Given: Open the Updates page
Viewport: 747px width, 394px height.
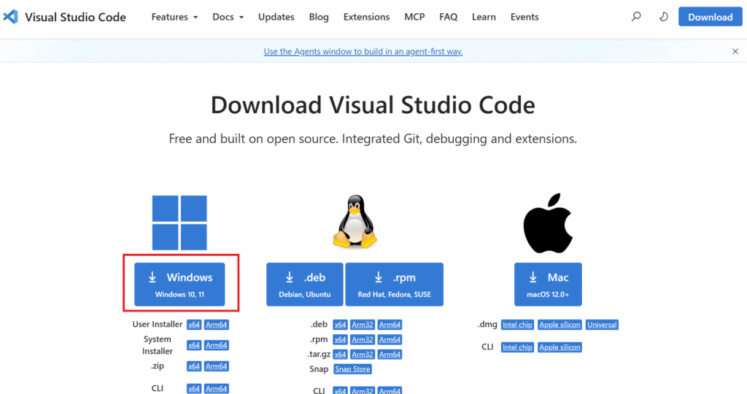Looking at the screenshot, I should tap(276, 17).
